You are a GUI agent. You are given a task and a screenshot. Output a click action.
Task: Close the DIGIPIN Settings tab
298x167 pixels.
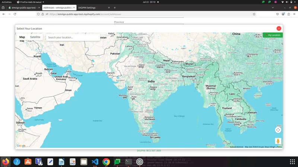coord(109,8)
